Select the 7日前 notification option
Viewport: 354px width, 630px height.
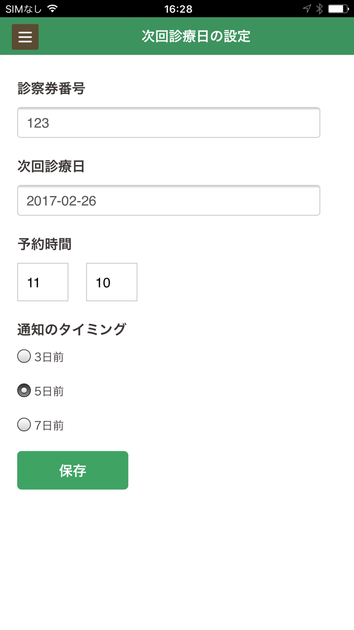24,425
